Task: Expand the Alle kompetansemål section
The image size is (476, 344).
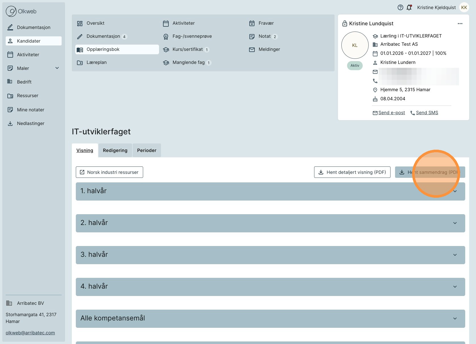Action: pos(270,318)
